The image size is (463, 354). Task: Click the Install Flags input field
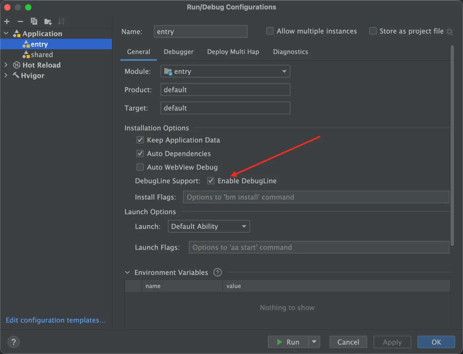(x=316, y=197)
